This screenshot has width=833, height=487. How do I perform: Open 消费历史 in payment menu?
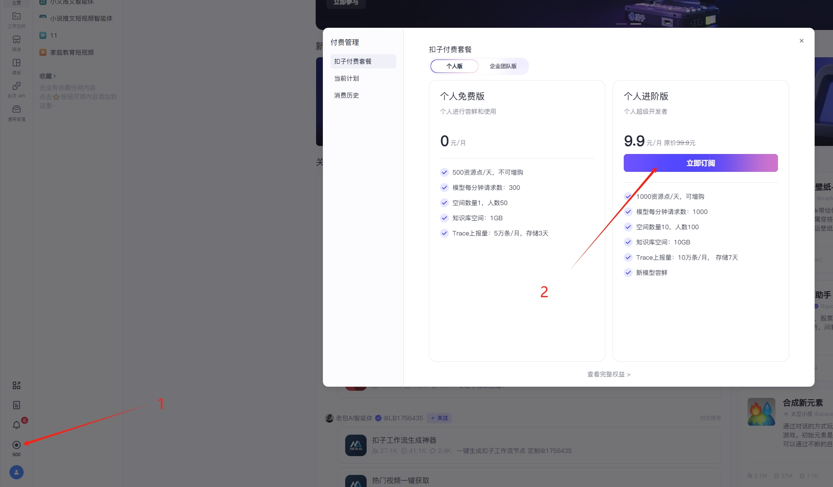coord(347,95)
